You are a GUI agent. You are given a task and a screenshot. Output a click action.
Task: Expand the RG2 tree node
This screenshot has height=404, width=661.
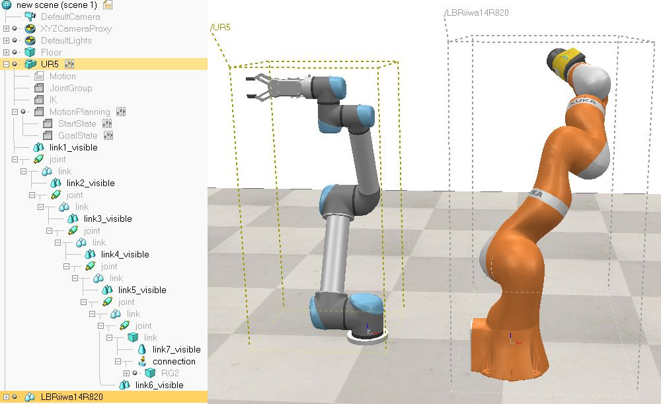(x=126, y=373)
